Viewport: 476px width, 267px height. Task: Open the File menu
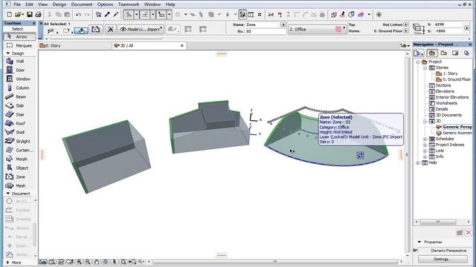pos(17,4)
